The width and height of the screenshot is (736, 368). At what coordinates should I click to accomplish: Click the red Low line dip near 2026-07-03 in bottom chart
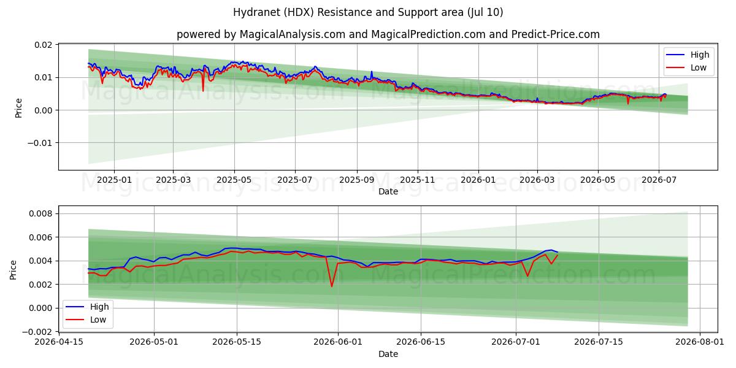527,275
